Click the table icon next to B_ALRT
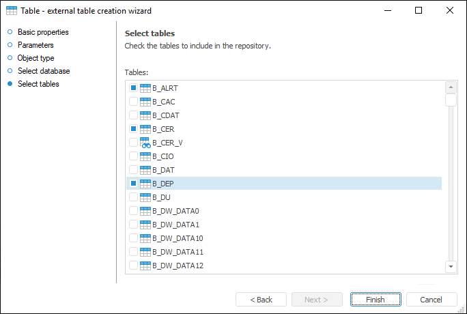Viewport: 467px width, 314px height. pyautogui.click(x=145, y=88)
